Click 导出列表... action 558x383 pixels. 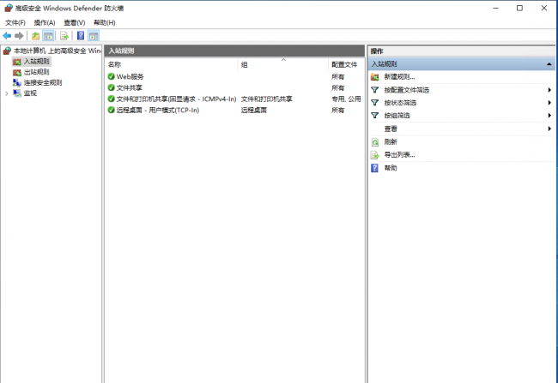399,155
